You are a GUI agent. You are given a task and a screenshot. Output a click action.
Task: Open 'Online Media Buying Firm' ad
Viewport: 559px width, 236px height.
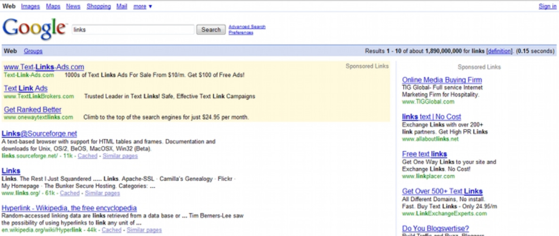click(x=442, y=80)
